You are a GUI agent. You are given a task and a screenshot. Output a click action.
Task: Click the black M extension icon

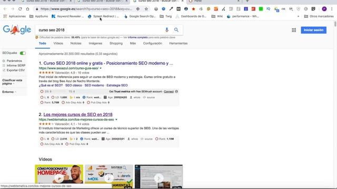(179, 9)
